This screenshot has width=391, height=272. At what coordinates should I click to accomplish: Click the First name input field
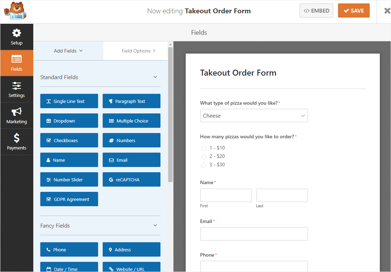226,195
